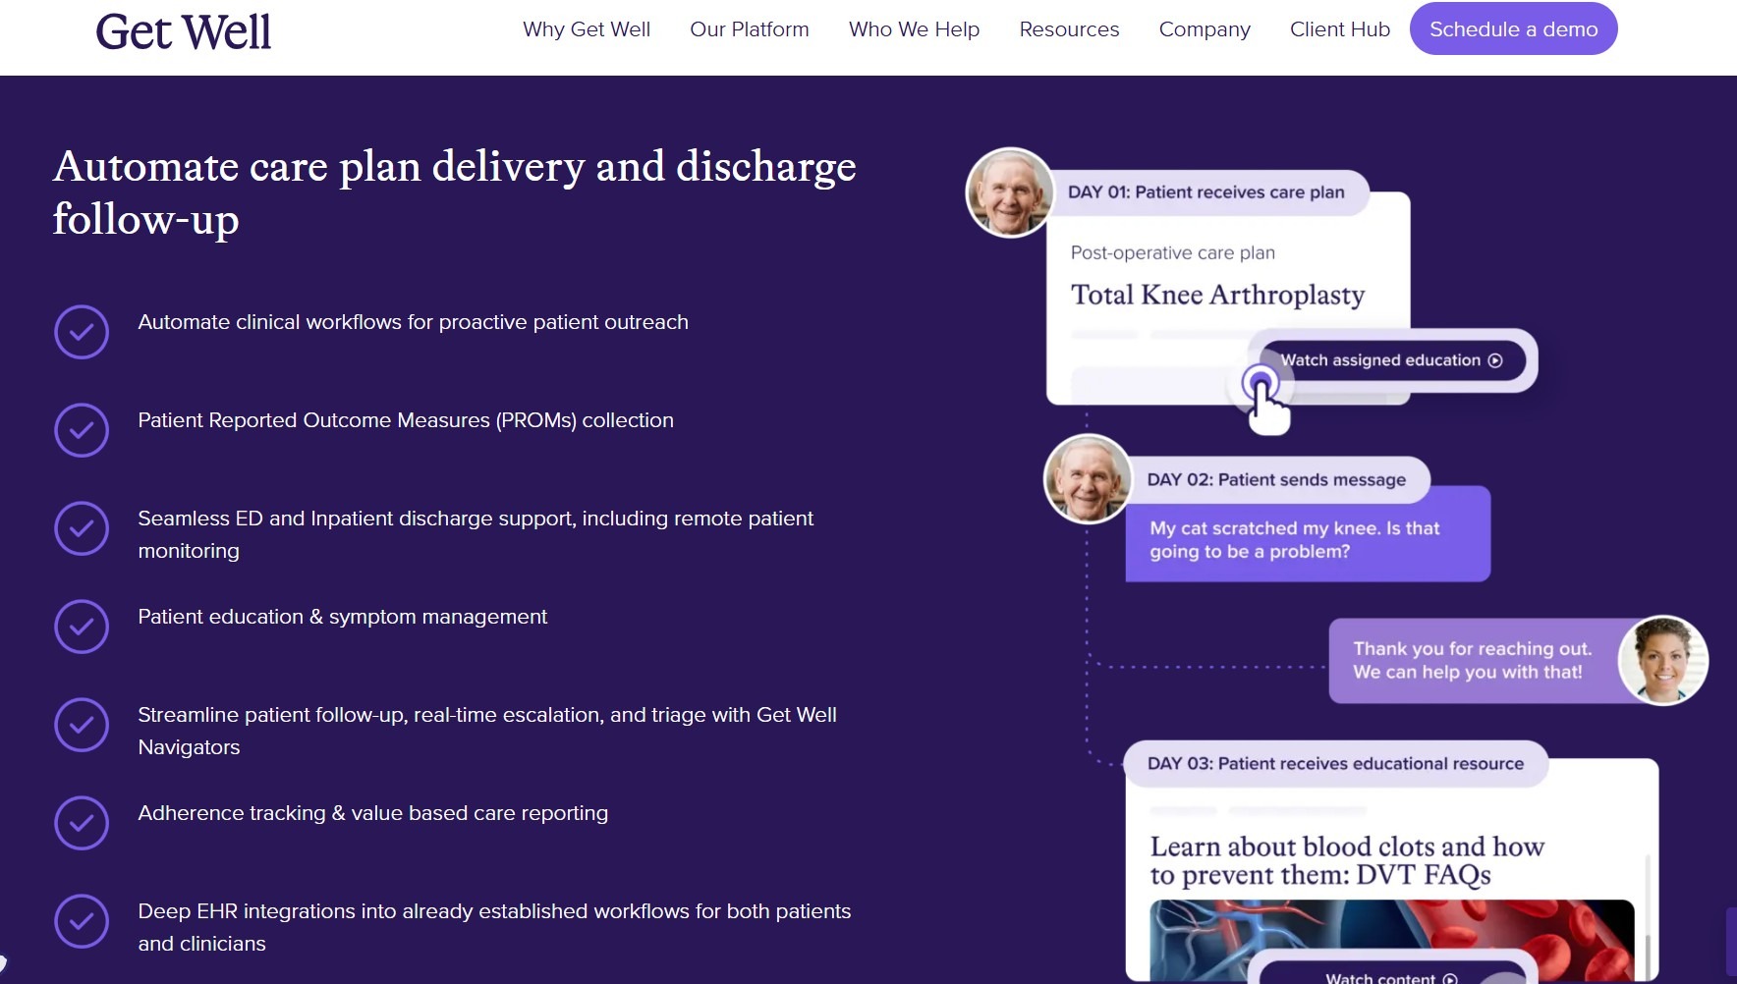Viewport: 1737px width, 984px height.
Task: Click Post-operative care plan text
Action: click(x=1173, y=252)
